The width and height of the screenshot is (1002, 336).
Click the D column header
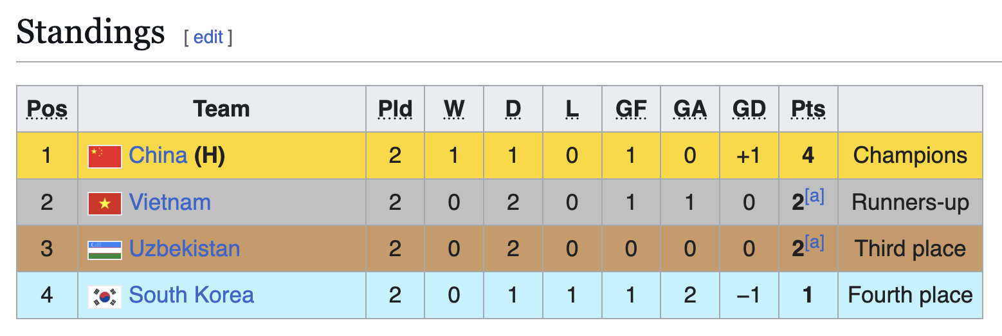coord(513,109)
